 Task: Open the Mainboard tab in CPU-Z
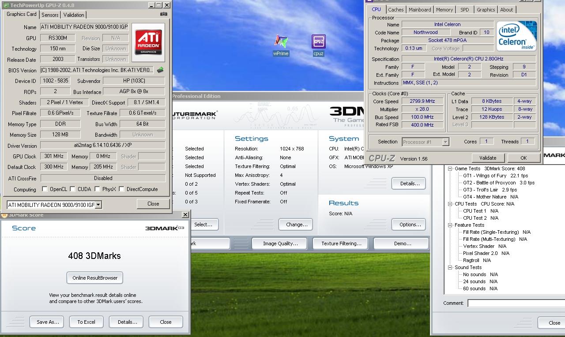tap(420, 10)
